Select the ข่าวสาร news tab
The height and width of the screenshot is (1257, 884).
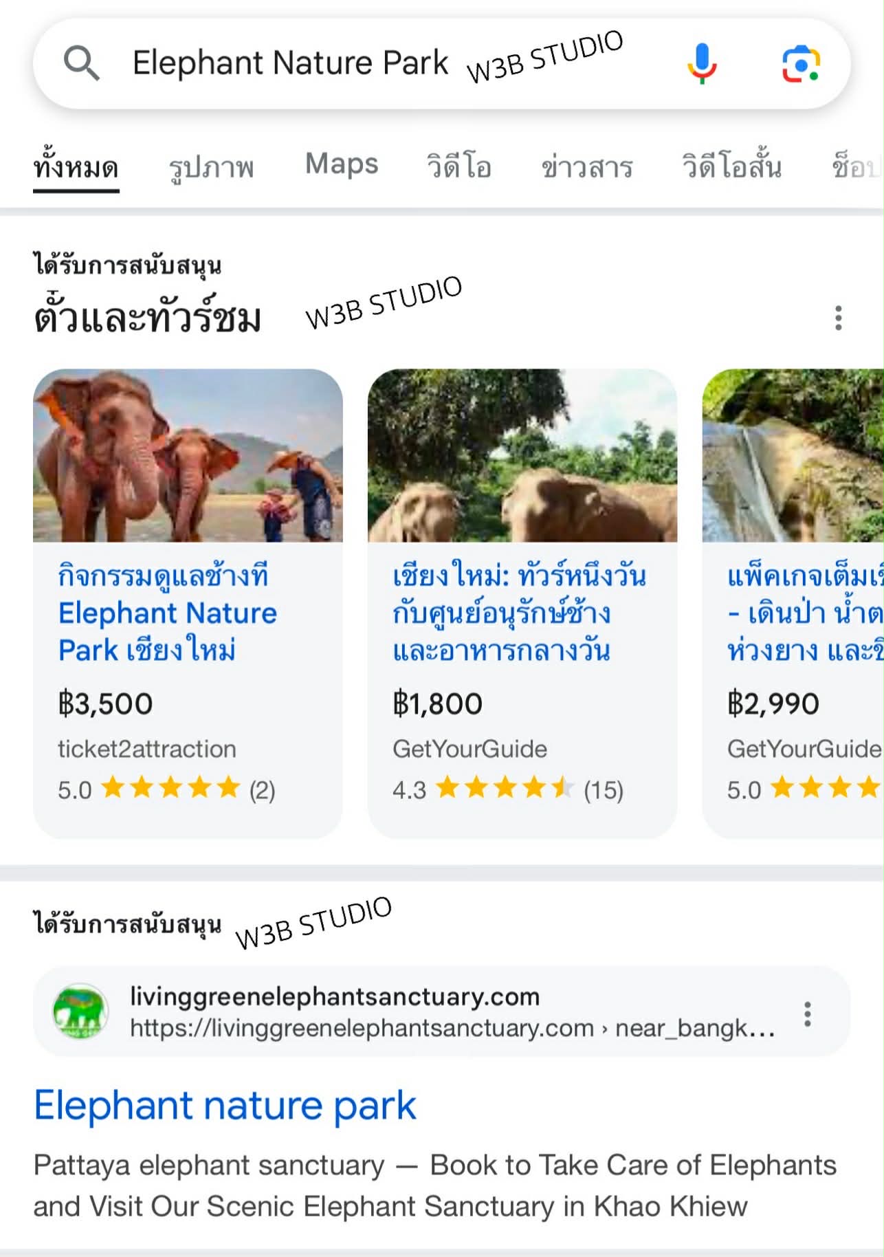click(586, 167)
